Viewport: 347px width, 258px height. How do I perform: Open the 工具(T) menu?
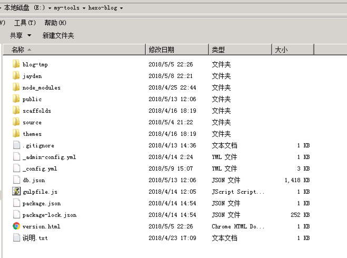coord(25,23)
